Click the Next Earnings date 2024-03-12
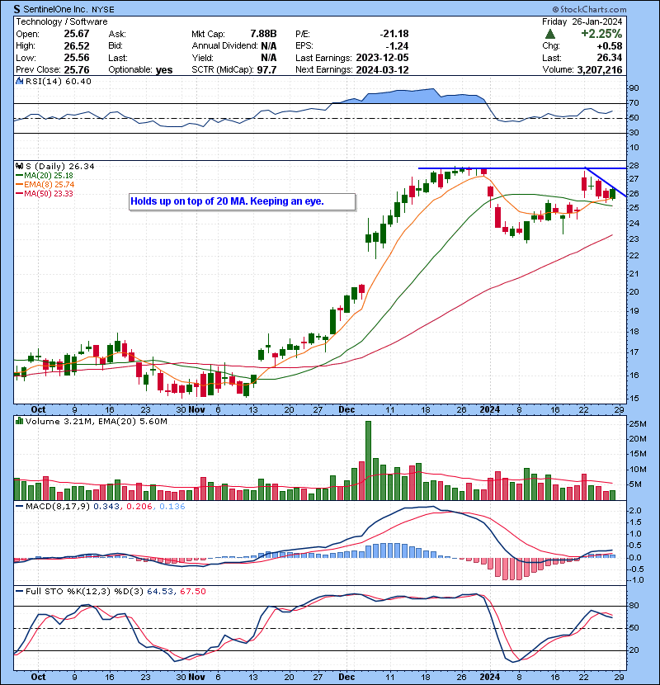660x685 pixels. (x=382, y=70)
